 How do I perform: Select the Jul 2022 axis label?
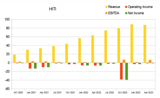click(109, 92)
